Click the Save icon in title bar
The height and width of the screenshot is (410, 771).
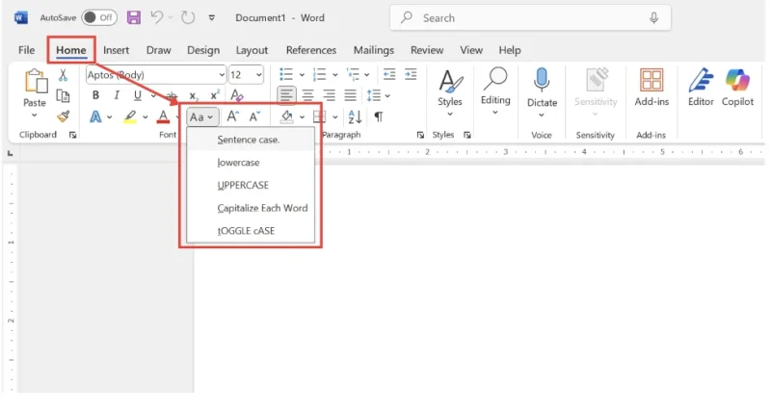133,17
